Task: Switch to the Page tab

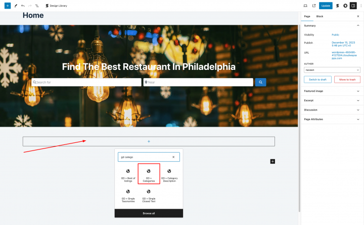Action: click(x=307, y=16)
